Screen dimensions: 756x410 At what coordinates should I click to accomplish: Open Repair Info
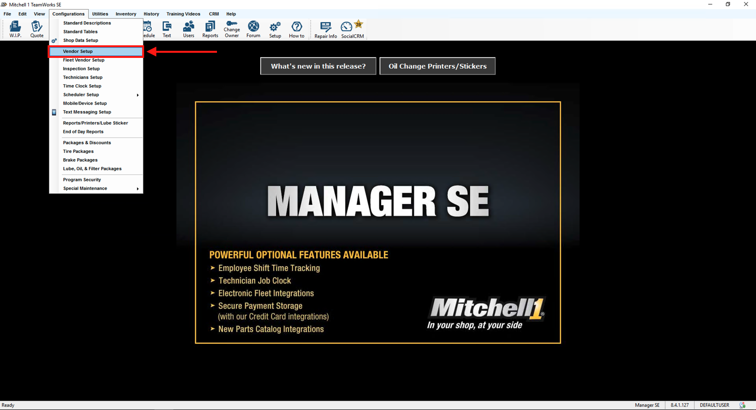[325, 29]
